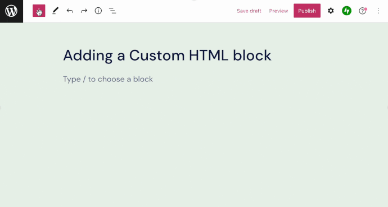Select the Tools pencil icon

point(56,11)
